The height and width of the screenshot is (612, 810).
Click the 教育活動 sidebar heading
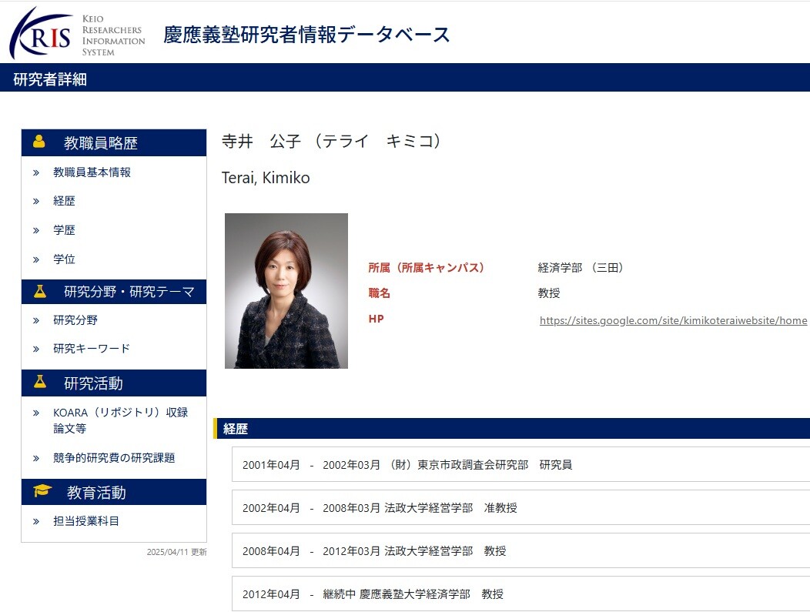(114, 492)
